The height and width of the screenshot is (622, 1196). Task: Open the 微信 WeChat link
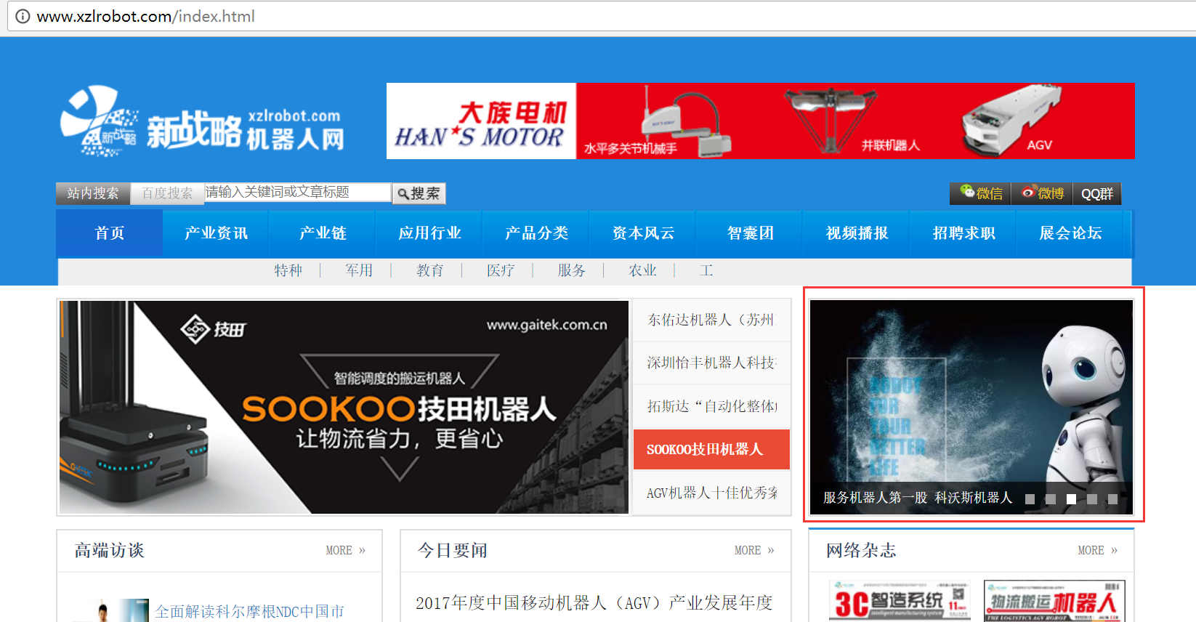[980, 193]
